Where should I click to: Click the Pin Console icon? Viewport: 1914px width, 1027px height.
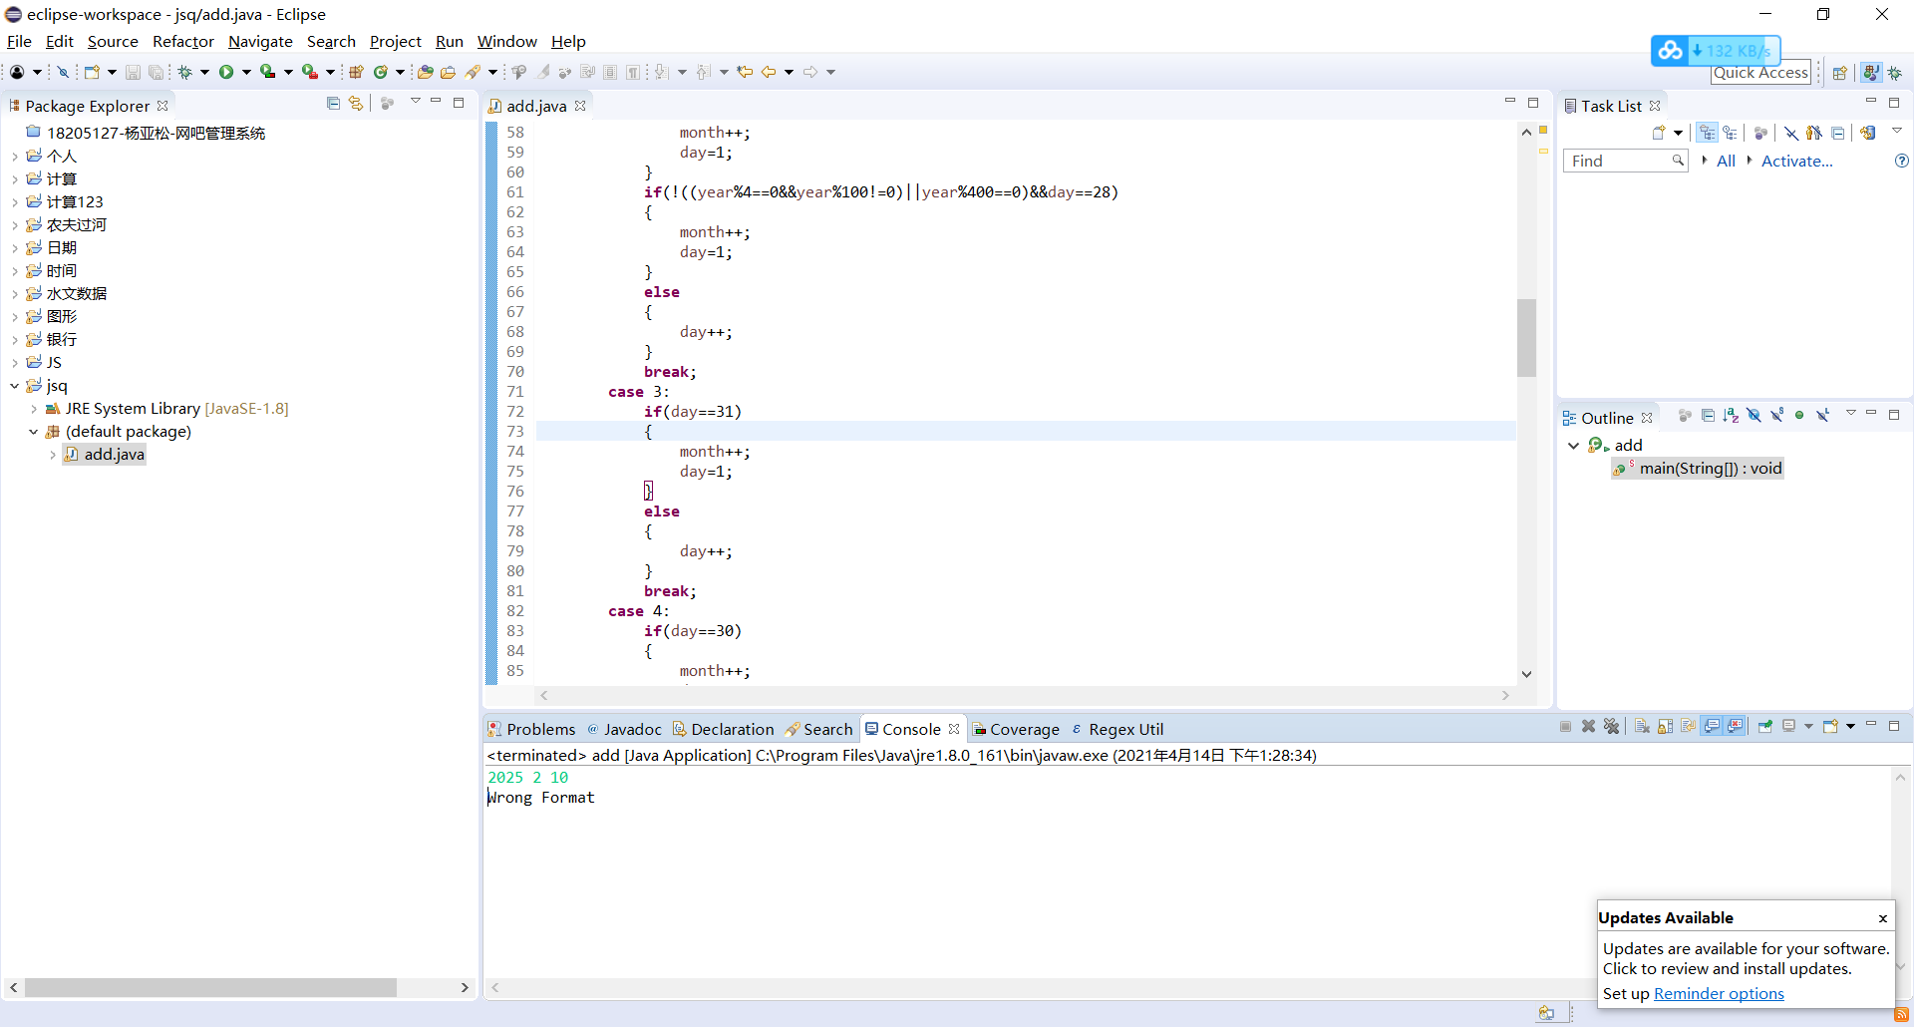coord(1764,727)
